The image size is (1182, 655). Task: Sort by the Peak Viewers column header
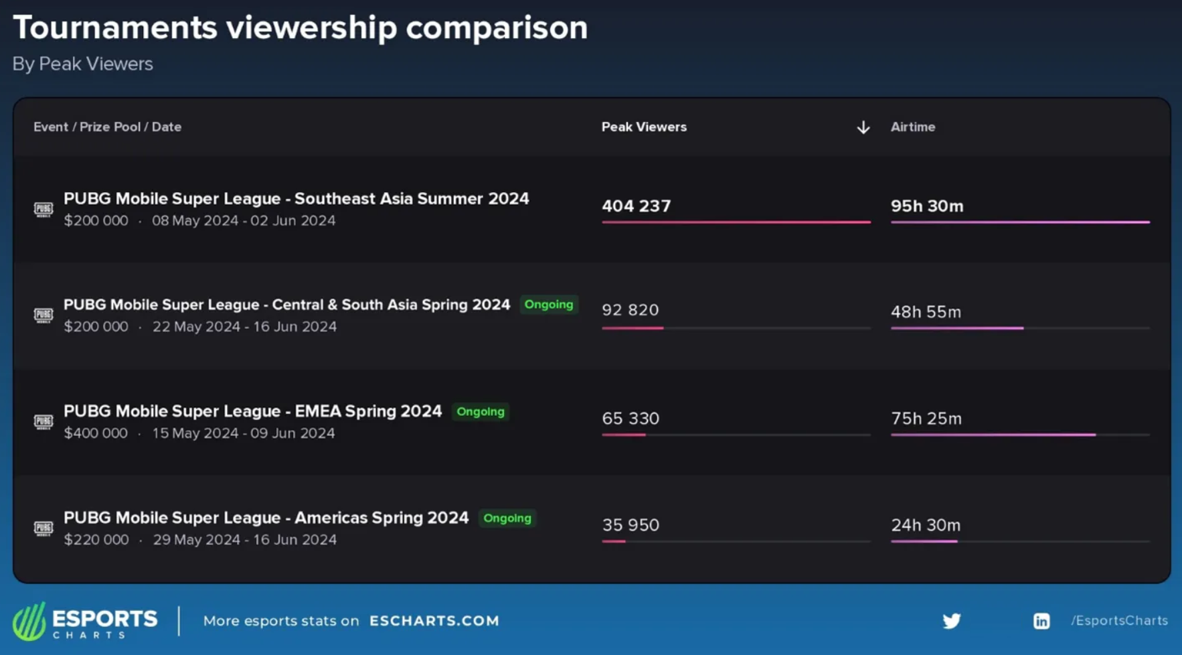pos(644,127)
